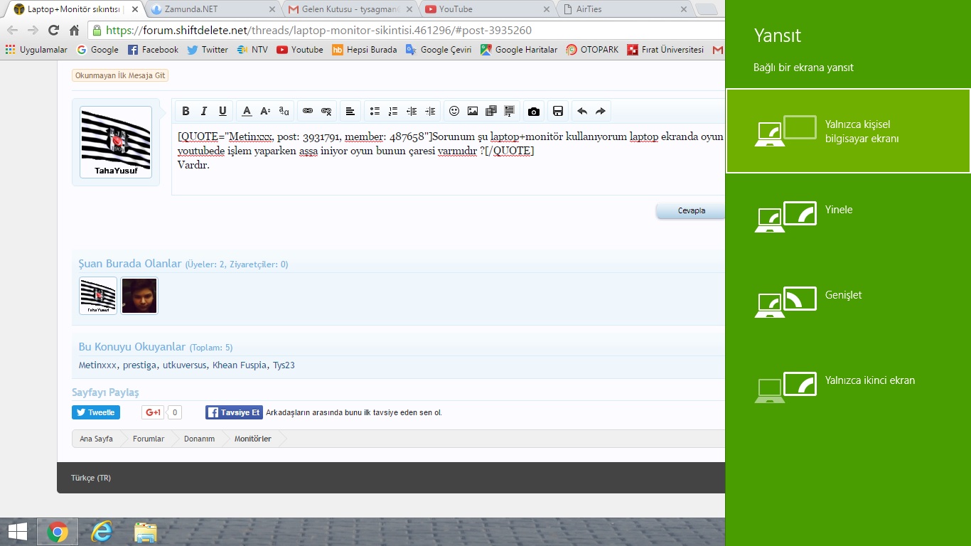Click the indent icon in the editor
The height and width of the screenshot is (546, 971).
tap(430, 111)
